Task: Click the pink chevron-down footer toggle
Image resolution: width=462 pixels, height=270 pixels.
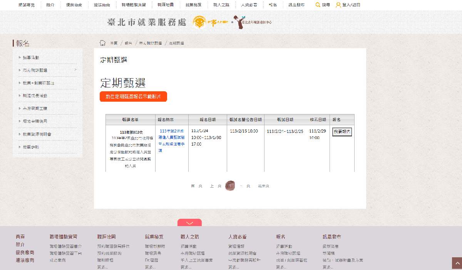Action: point(189,223)
